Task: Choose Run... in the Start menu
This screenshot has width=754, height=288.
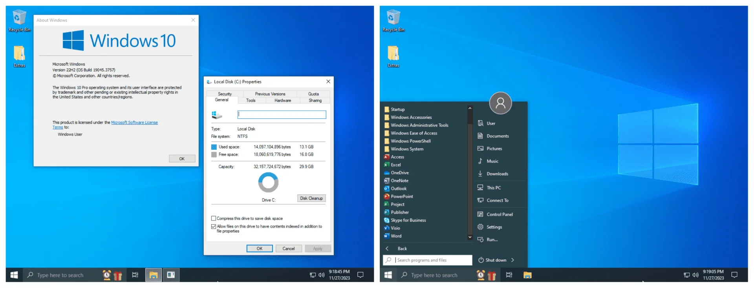Action: pos(487,239)
